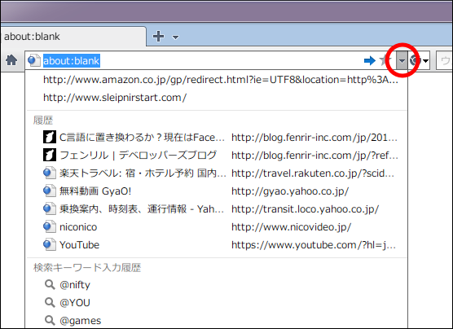The width and height of the screenshot is (453, 329).
Task: Click page icon beside 乗換案内
Action: tap(50, 208)
